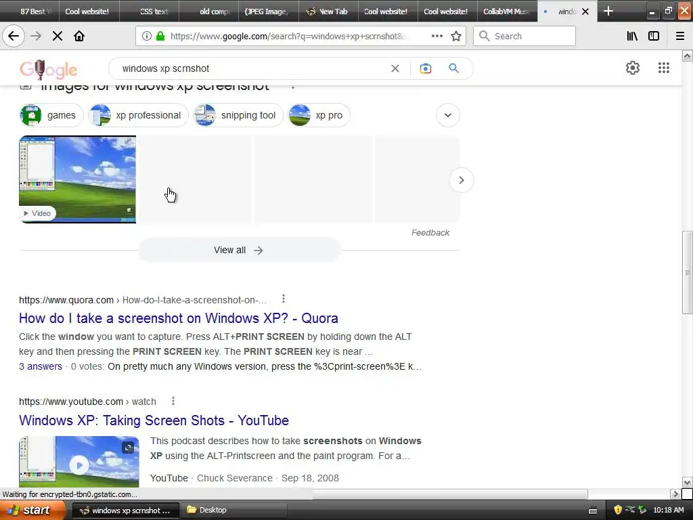The height and width of the screenshot is (520, 693).
Task: Click the vertical scrollbar thumb
Action: [x=687, y=272]
